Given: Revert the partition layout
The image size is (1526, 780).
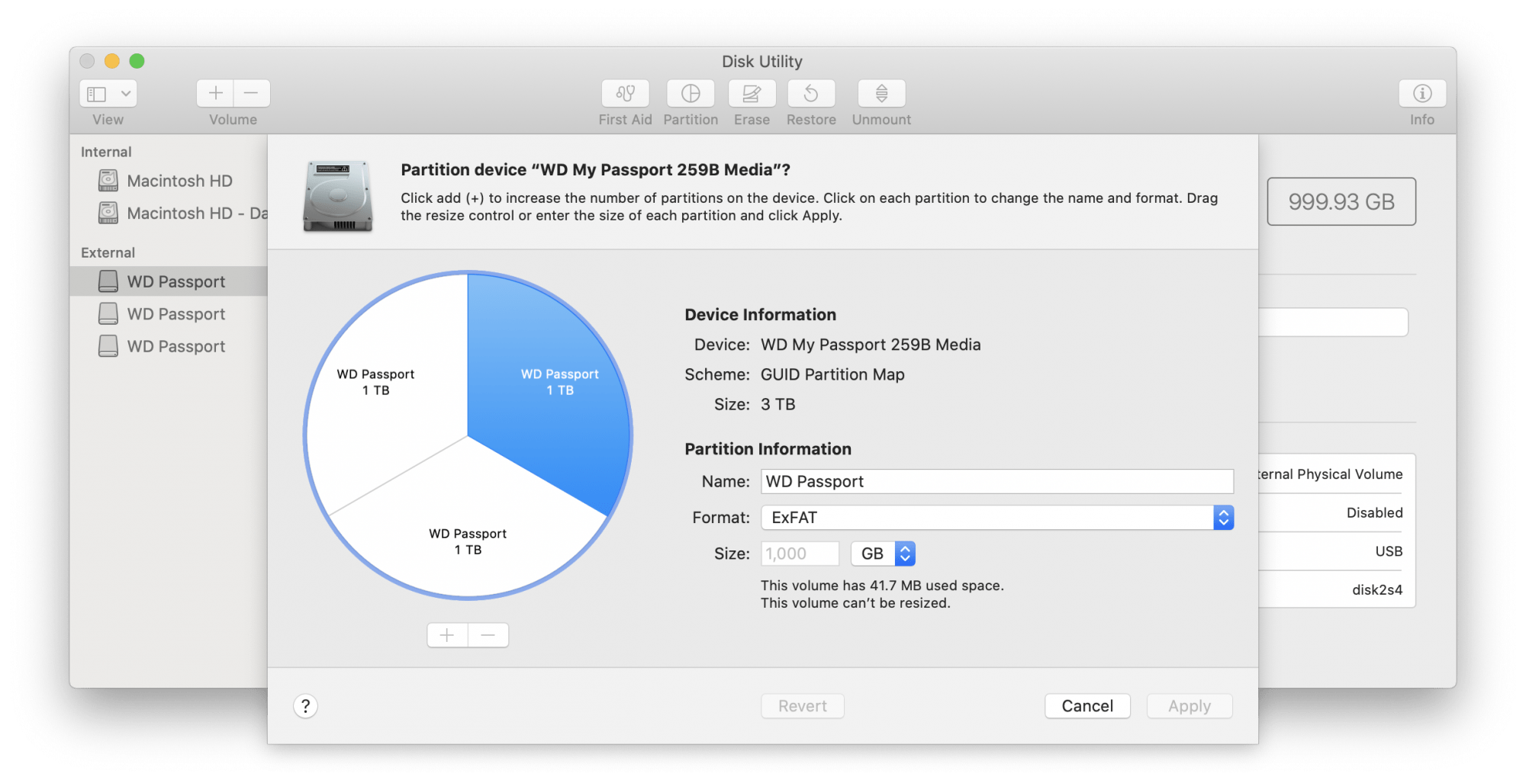Looking at the screenshot, I should (x=802, y=705).
